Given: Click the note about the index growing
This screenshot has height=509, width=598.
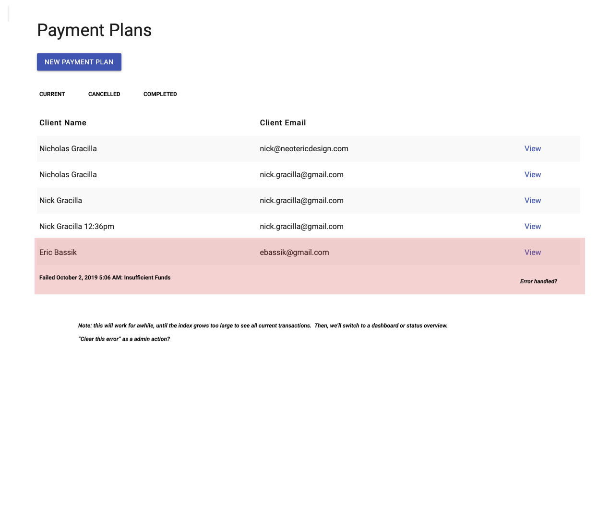Looking at the screenshot, I should (263, 326).
